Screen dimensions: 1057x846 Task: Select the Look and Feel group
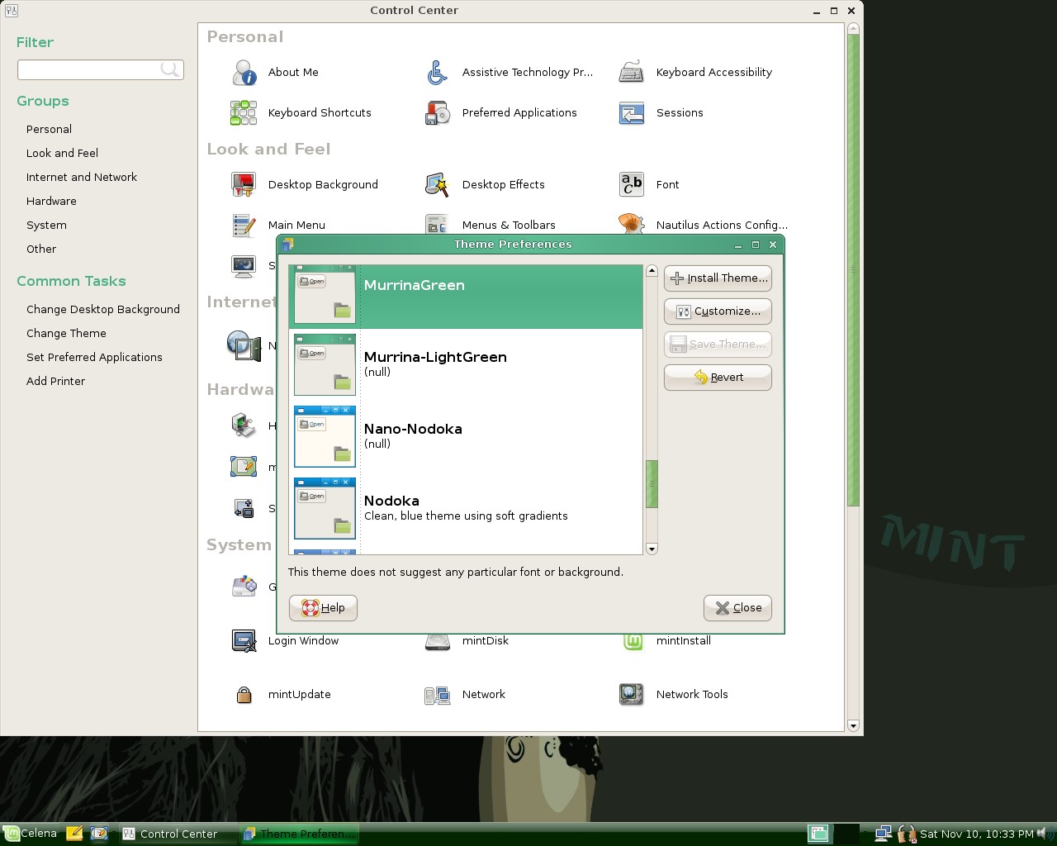coord(62,154)
